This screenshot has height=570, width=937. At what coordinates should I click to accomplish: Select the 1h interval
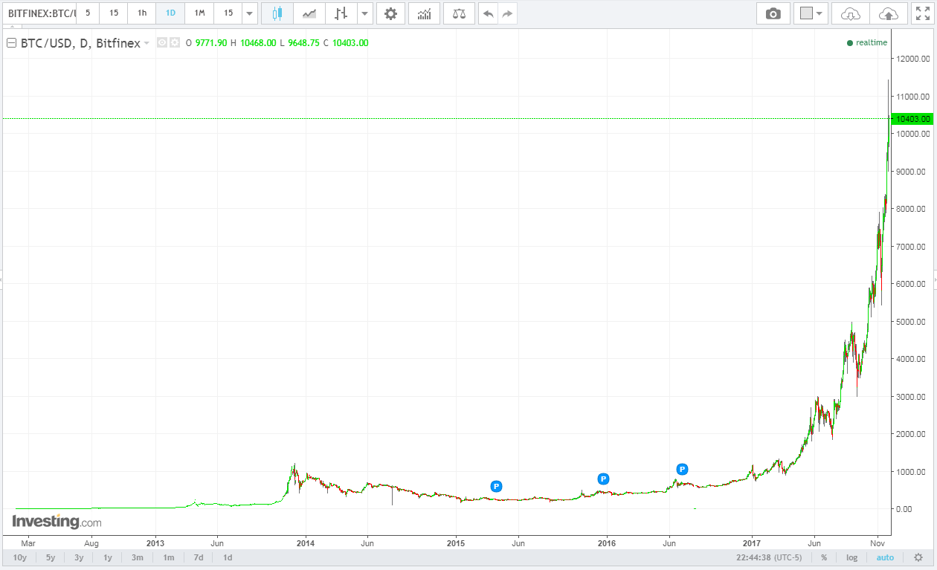[142, 13]
